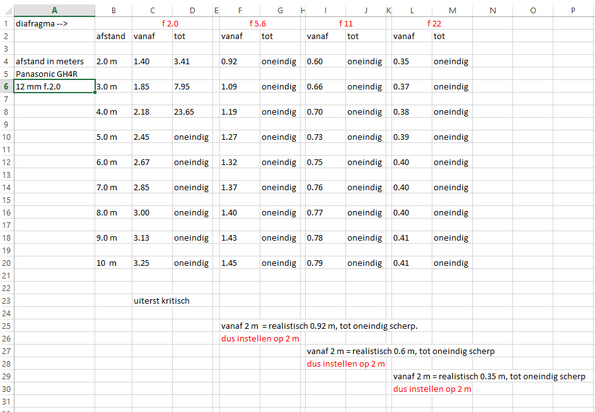Image resolution: width=595 pixels, height=412 pixels.
Task: Click 'afstand' header cell in row 2
Action: tap(113, 36)
